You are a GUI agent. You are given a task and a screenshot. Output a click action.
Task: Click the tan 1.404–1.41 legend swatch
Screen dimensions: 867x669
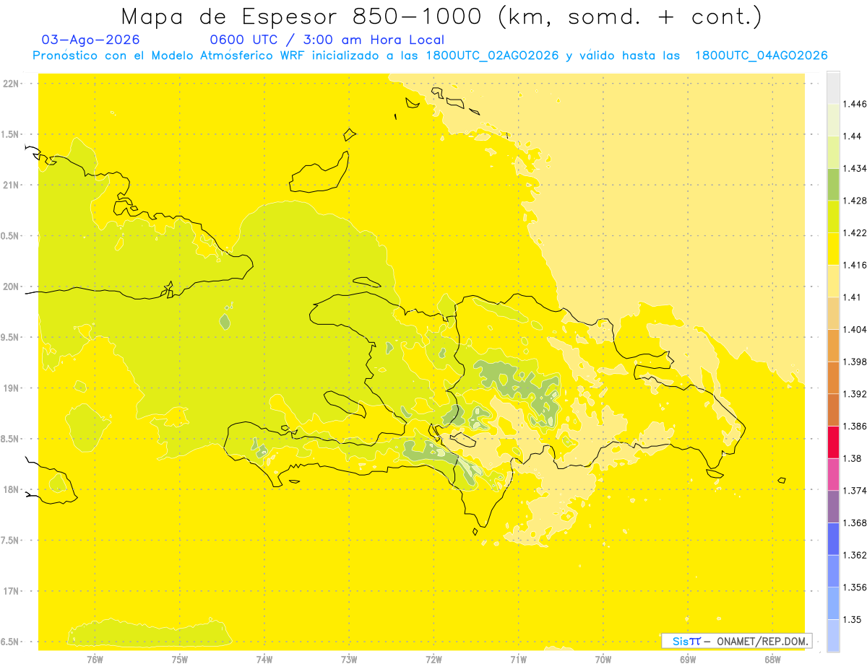point(833,313)
